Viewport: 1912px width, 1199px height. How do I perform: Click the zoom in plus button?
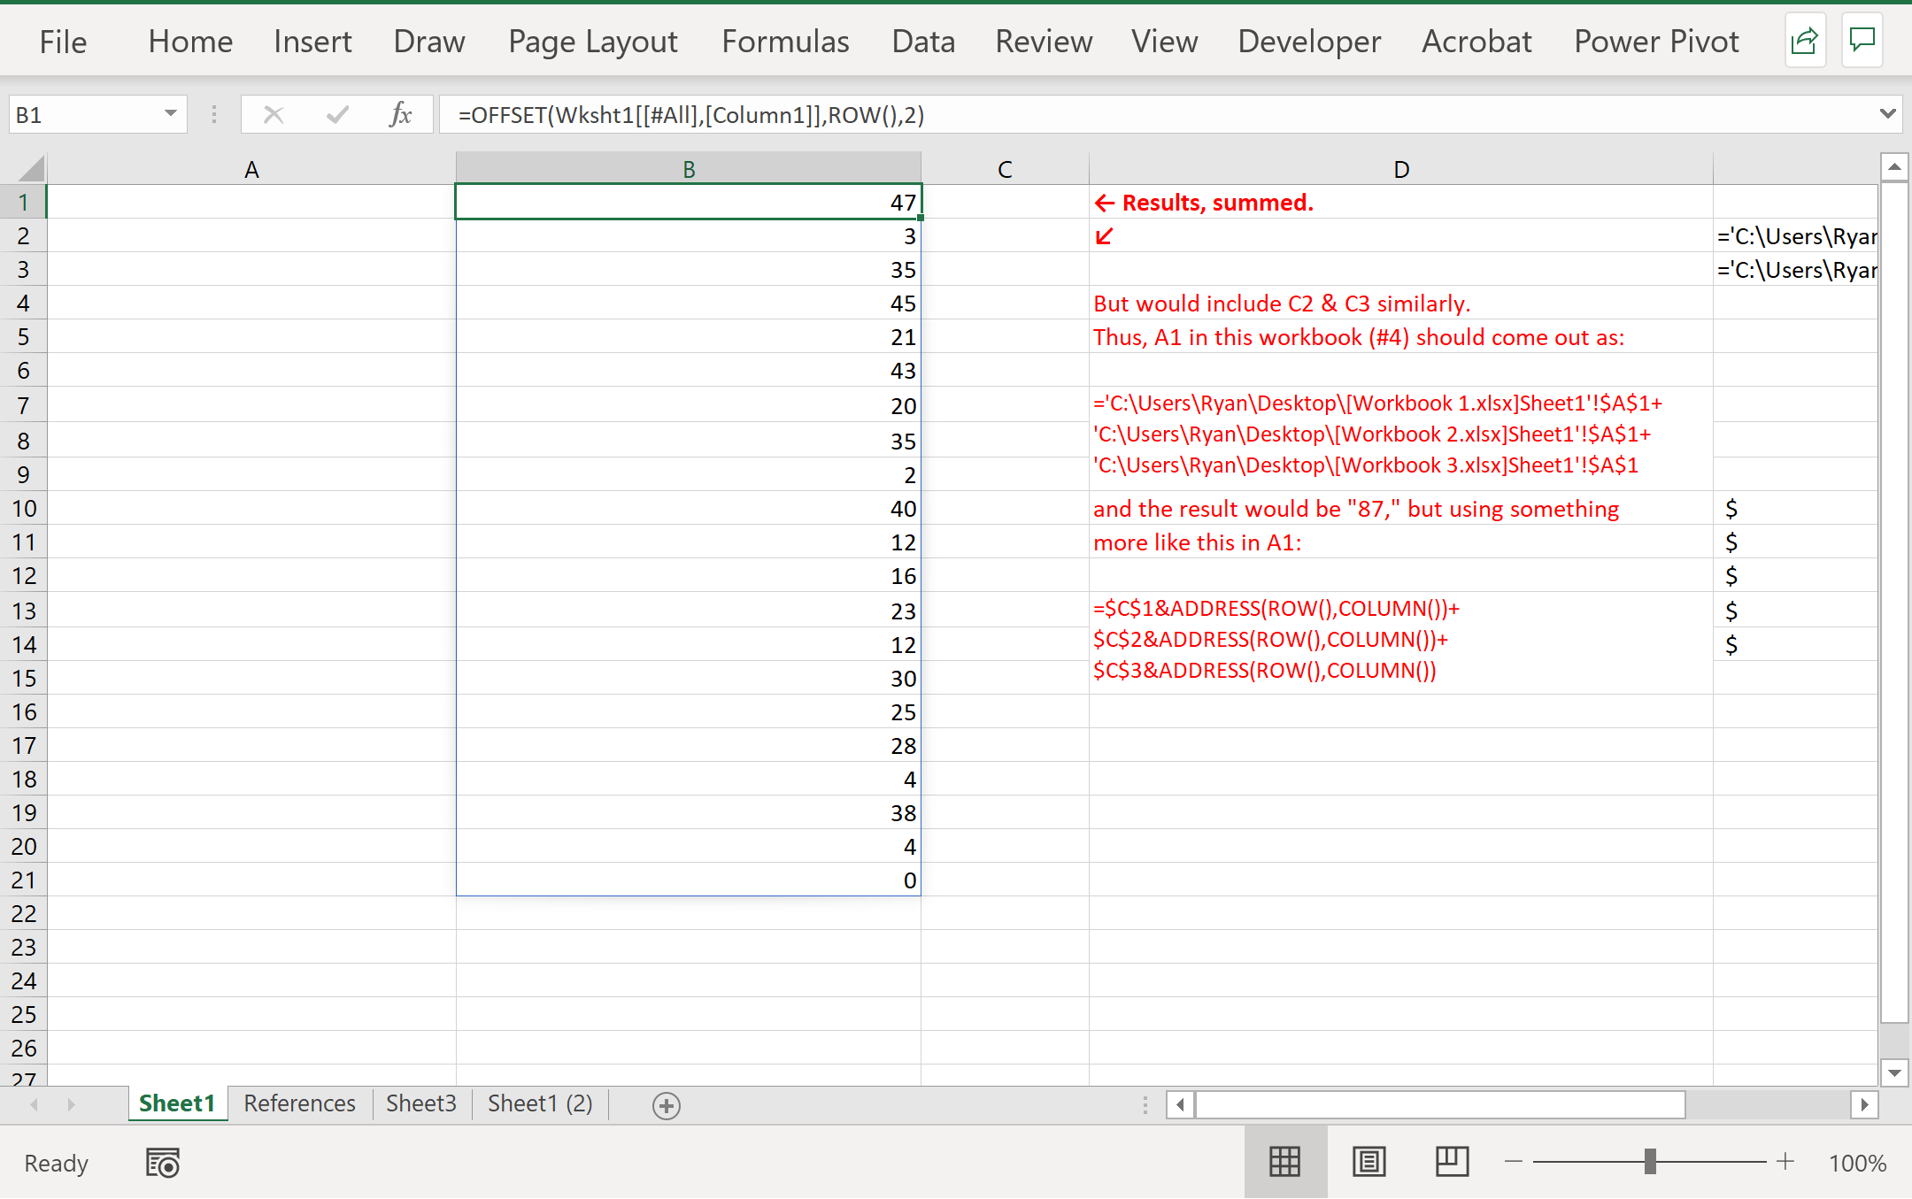pyautogui.click(x=1785, y=1162)
